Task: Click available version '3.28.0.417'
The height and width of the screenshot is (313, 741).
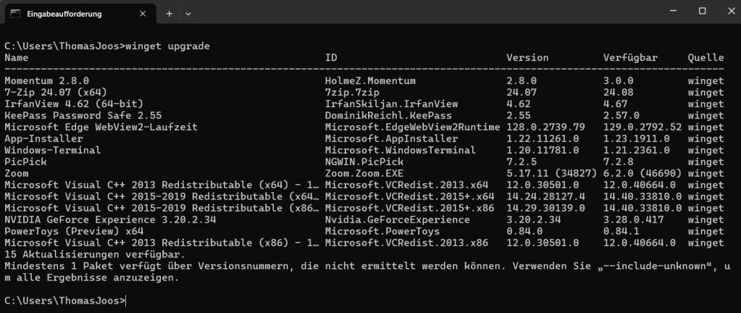Action: [x=634, y=220]
